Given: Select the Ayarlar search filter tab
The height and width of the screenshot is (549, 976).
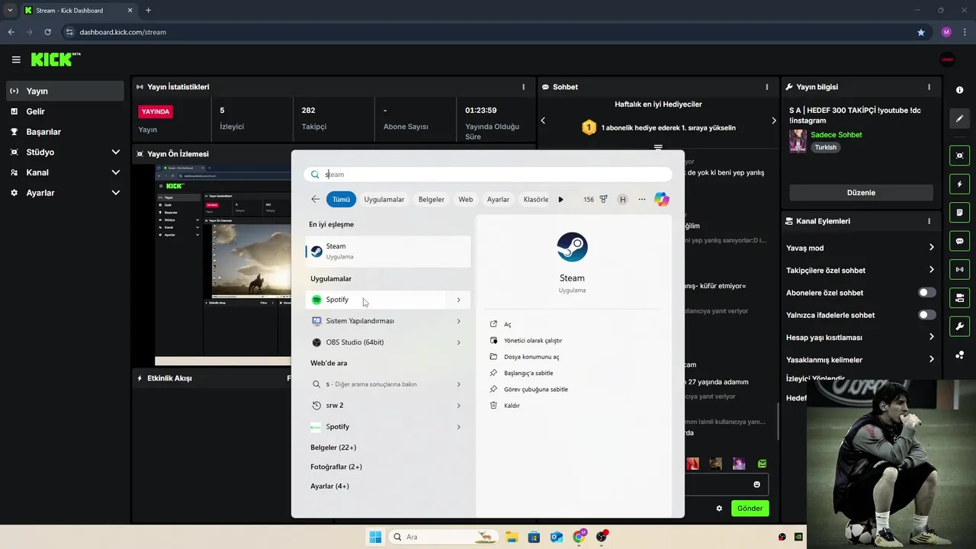Looking at the screenshot, I should pos(498,199).
